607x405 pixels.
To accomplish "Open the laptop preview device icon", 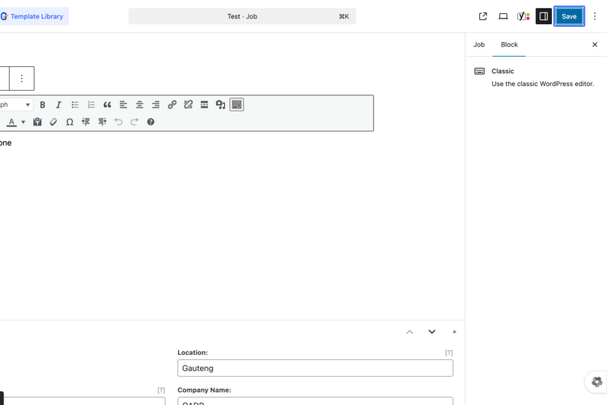I will click(x=503, y=16).
